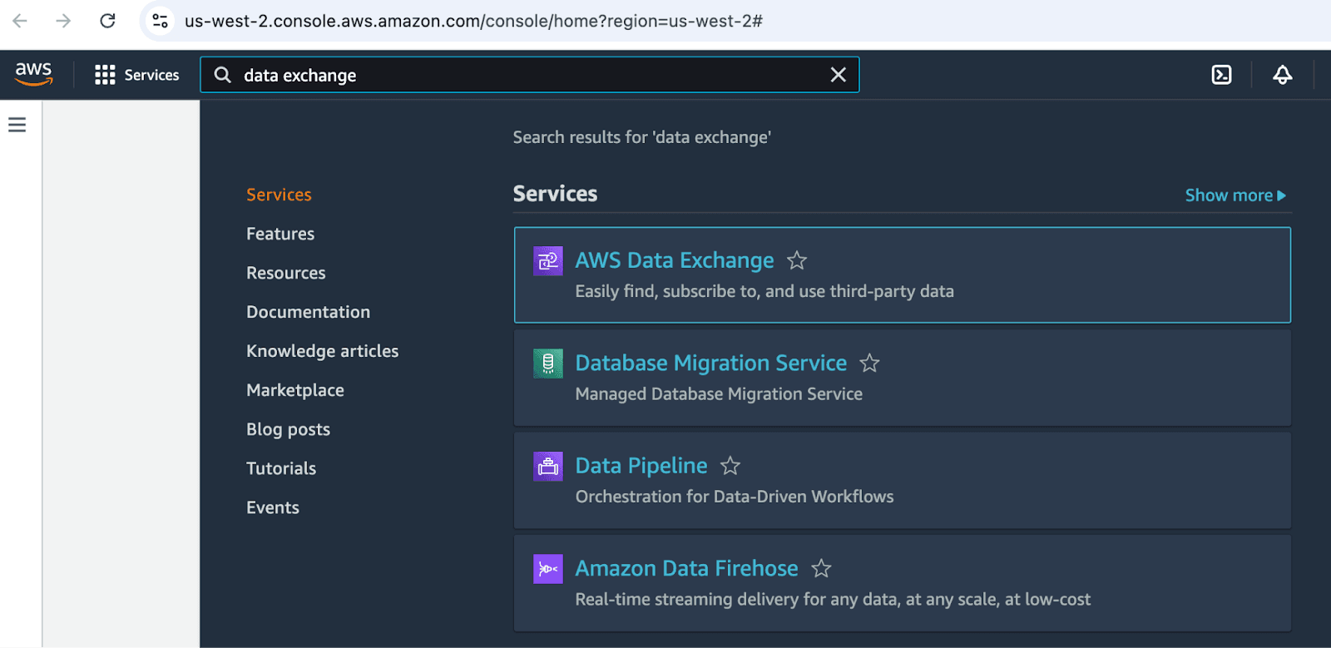Open the Services grid menu

click(137, 75)
